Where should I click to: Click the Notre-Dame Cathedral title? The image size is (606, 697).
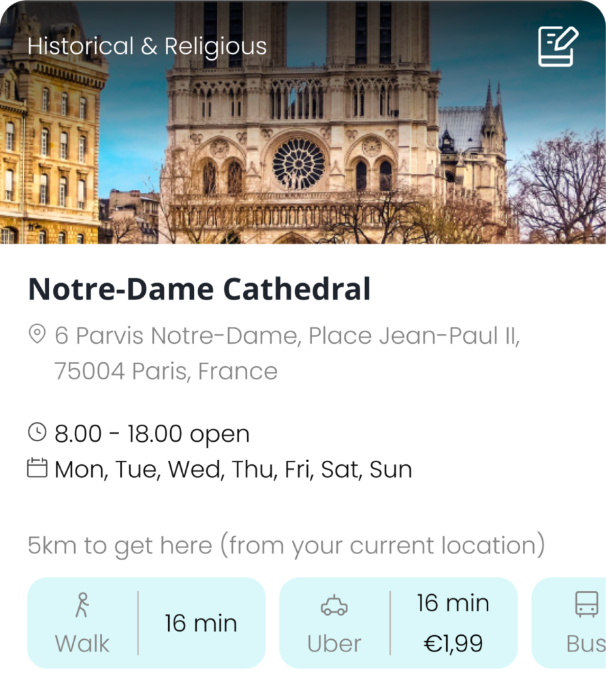tap(200, 289)
